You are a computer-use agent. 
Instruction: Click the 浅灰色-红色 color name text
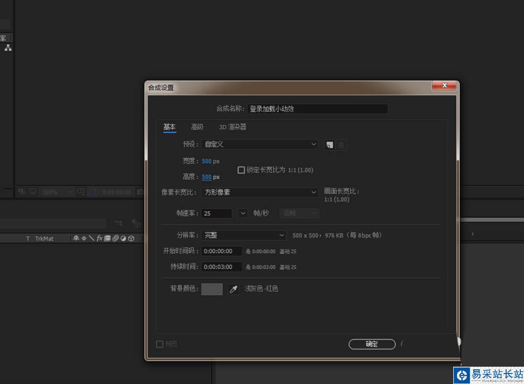(261, 289)
